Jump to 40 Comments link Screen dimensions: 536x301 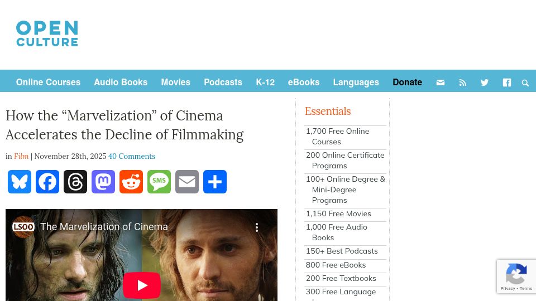click(132, 156)
